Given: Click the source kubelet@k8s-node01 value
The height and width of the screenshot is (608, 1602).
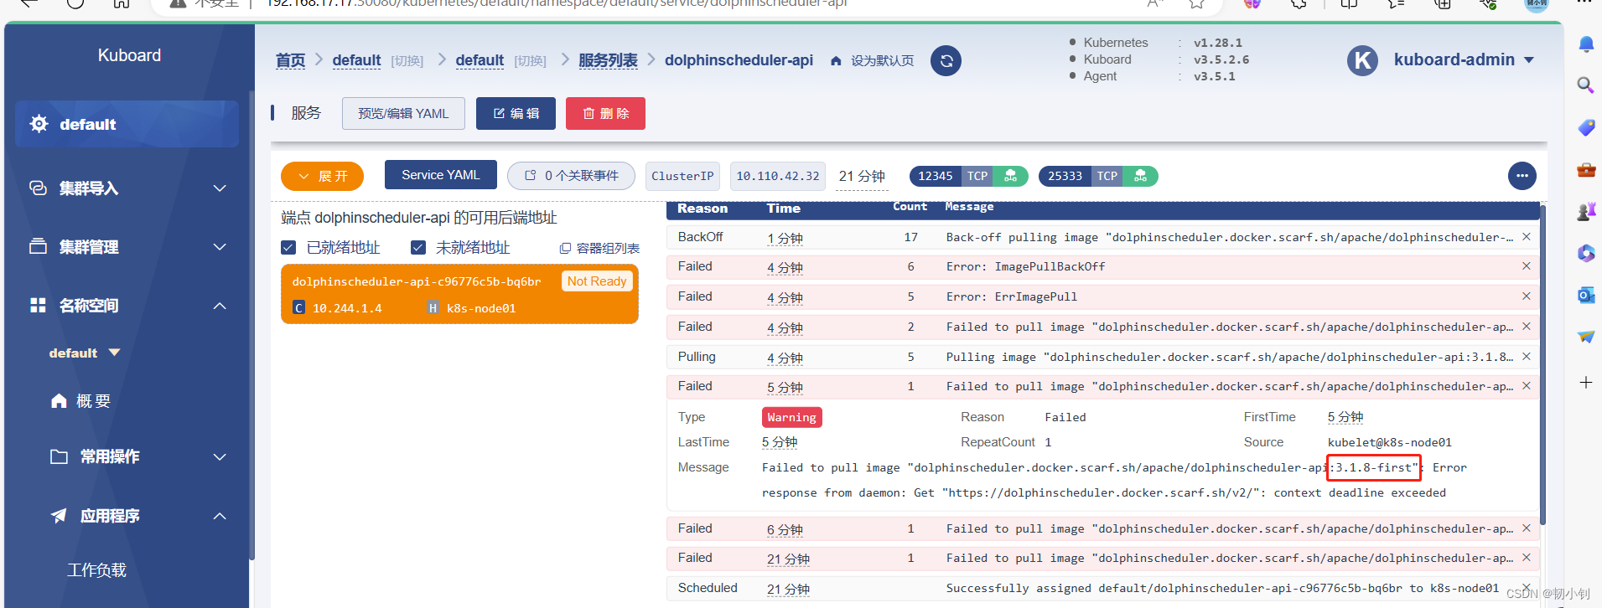Looking at the screenshot, I should [1389, 442].
